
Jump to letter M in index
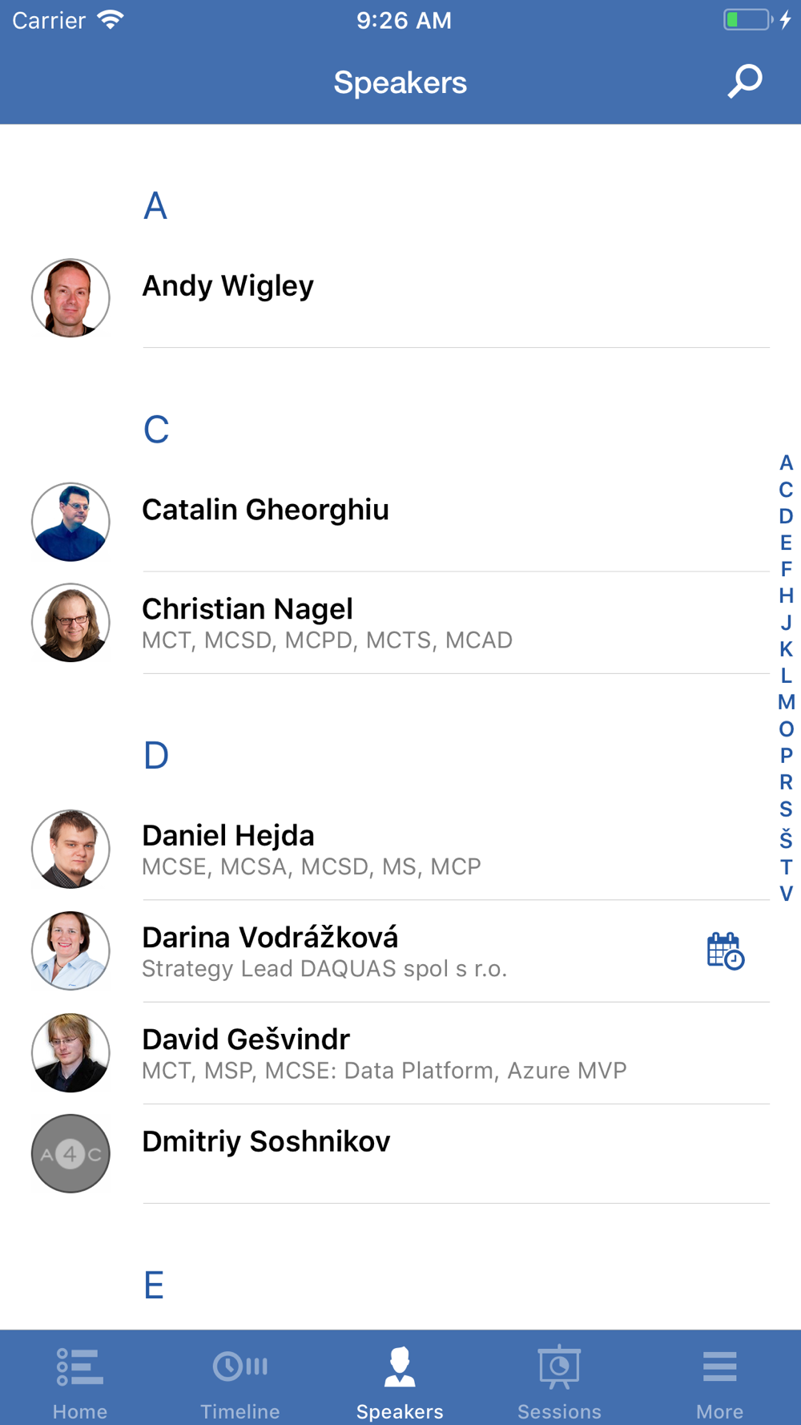(x=786, y=702)
